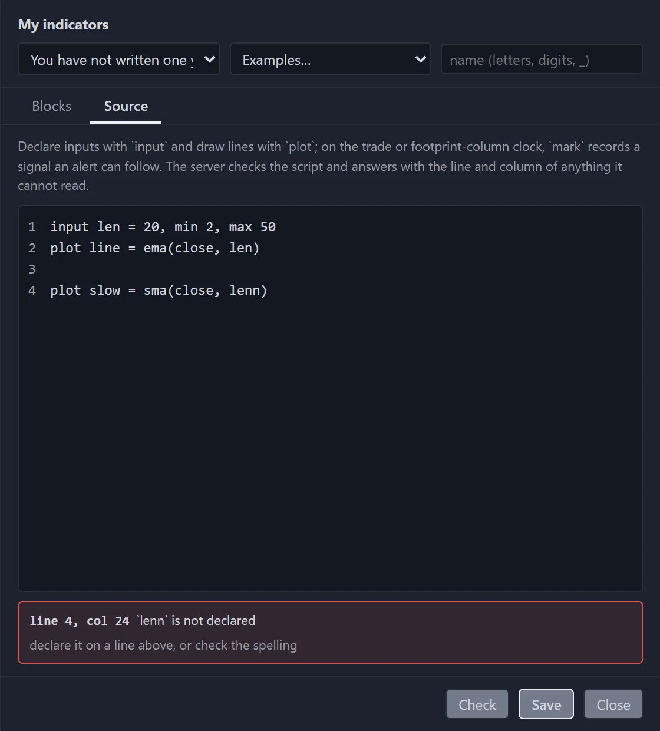The image size is (660, 731).
Task: Click the 'lenn' identifier in line 4
Action: (x=245, y=291)
